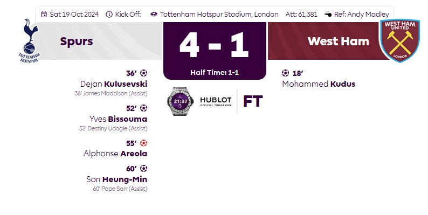The height and width of the screenshot is (215, 428).
Task: Open Son Heung-Min's player link
Action: click(116, 179)
